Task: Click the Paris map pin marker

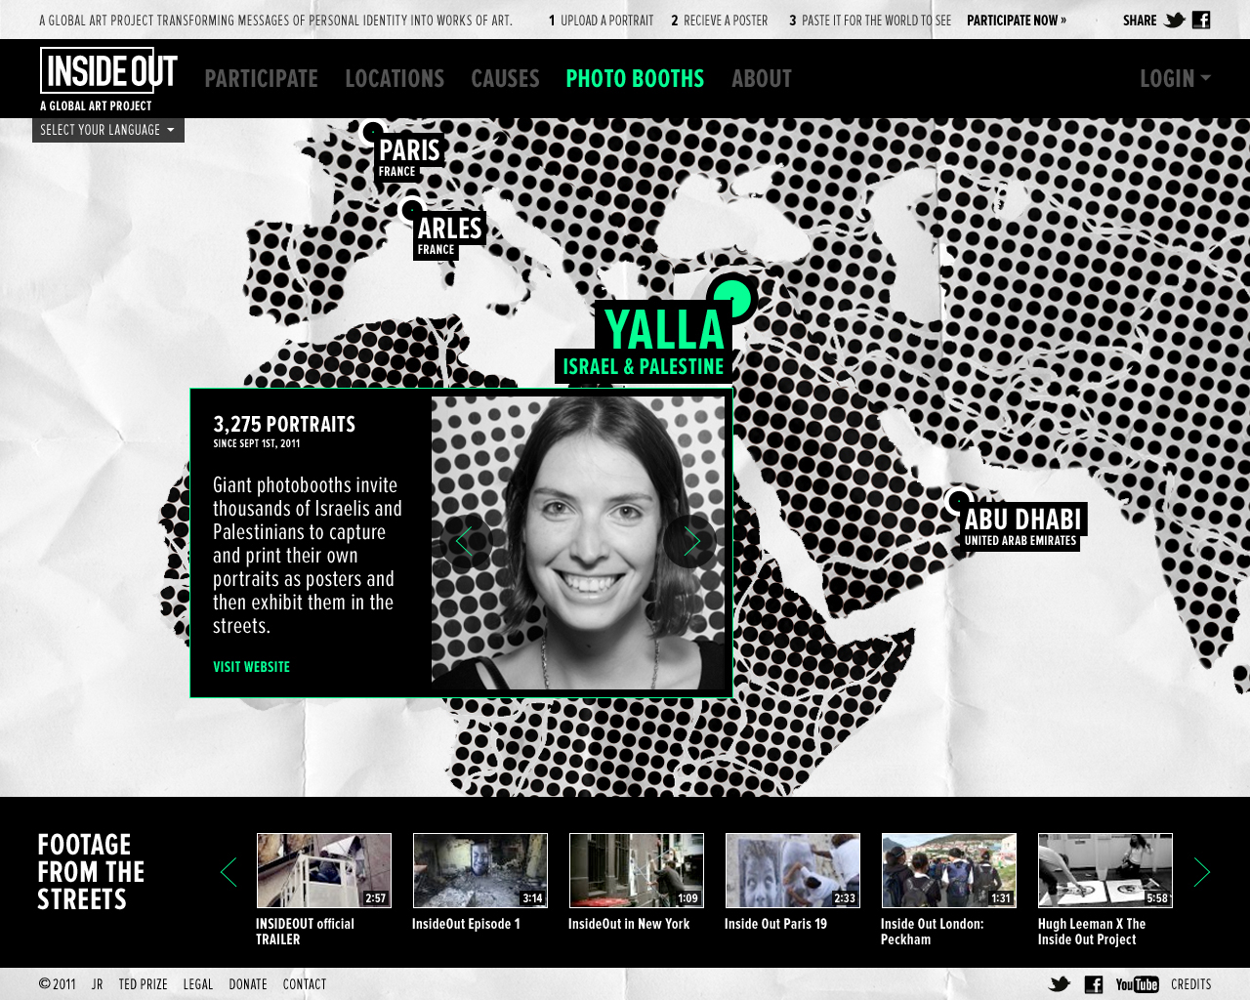Action: 372,131
